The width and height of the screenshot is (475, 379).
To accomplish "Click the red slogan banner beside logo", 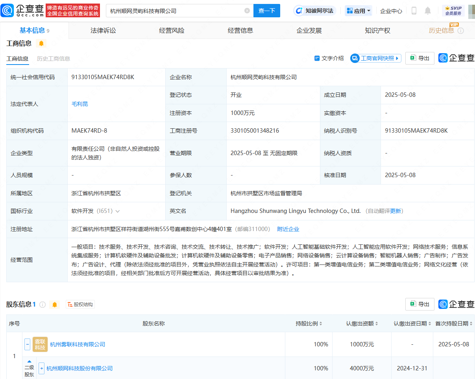I will point(73,11).
